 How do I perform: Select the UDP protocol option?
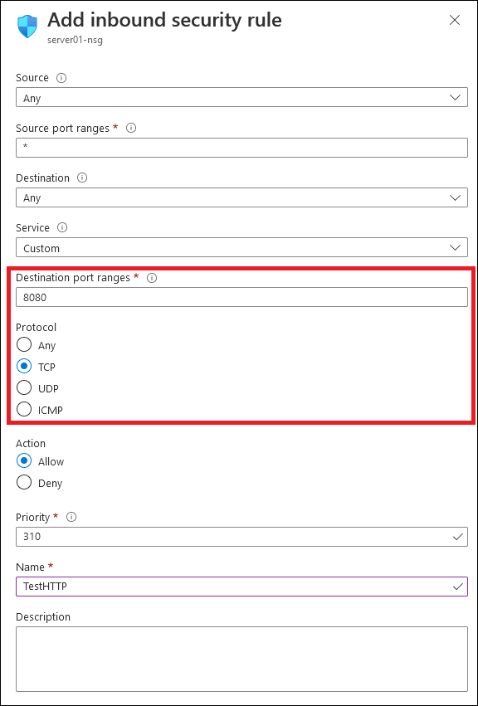coord(24,387)
